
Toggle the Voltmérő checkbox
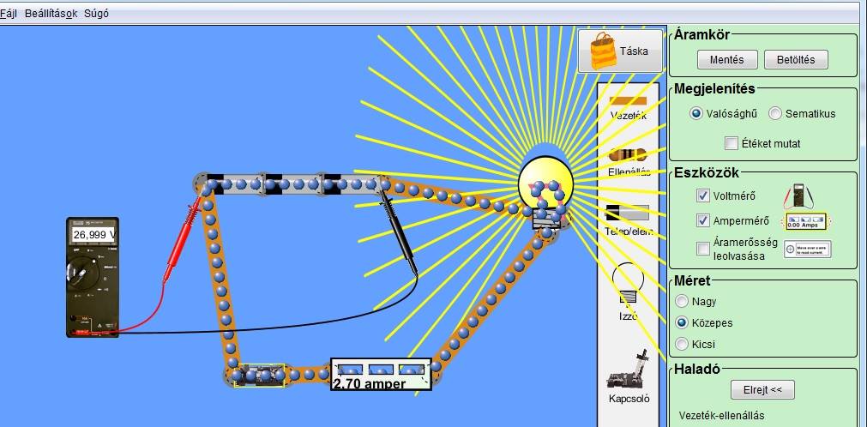point(703,195)
